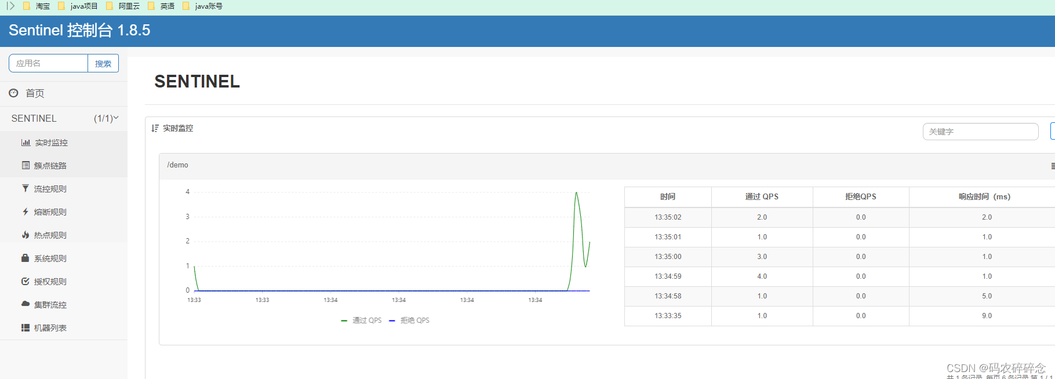Click the 13:33:35 time cell

coord(668,316)
